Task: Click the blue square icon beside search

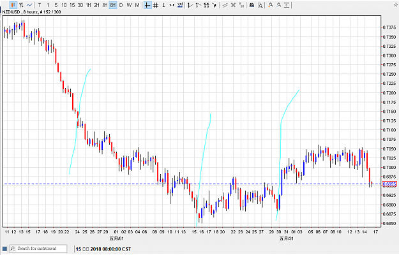Action: coord(4,249)
